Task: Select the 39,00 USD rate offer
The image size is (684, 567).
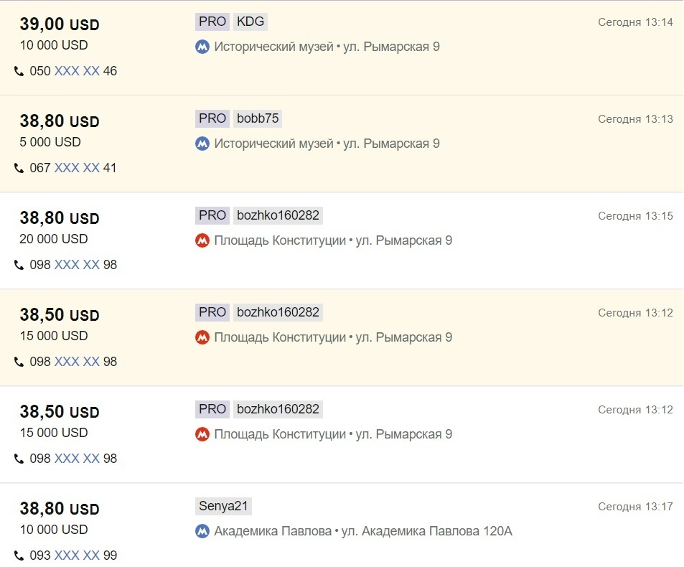Action: 59,25
